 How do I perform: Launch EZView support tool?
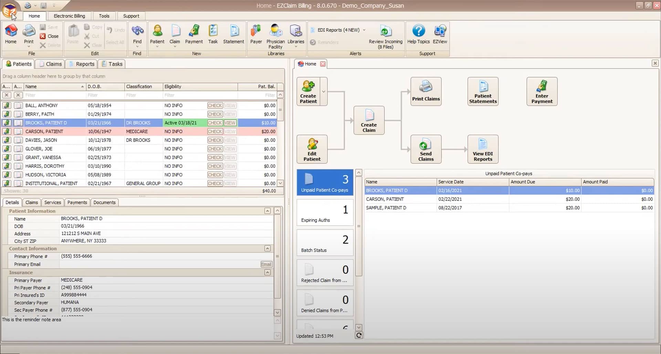pyautogui.click(x=440, y=34)
